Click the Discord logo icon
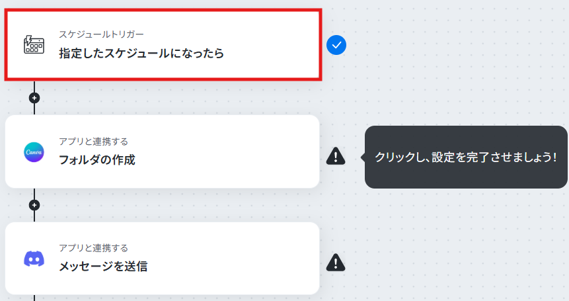The image size is (569, 301). click(x=34, y=259)
